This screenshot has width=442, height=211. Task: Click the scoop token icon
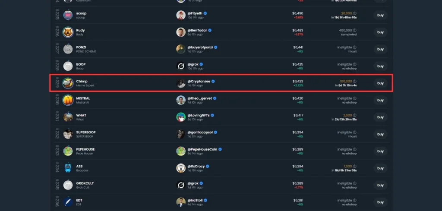(x=68, y=15)
